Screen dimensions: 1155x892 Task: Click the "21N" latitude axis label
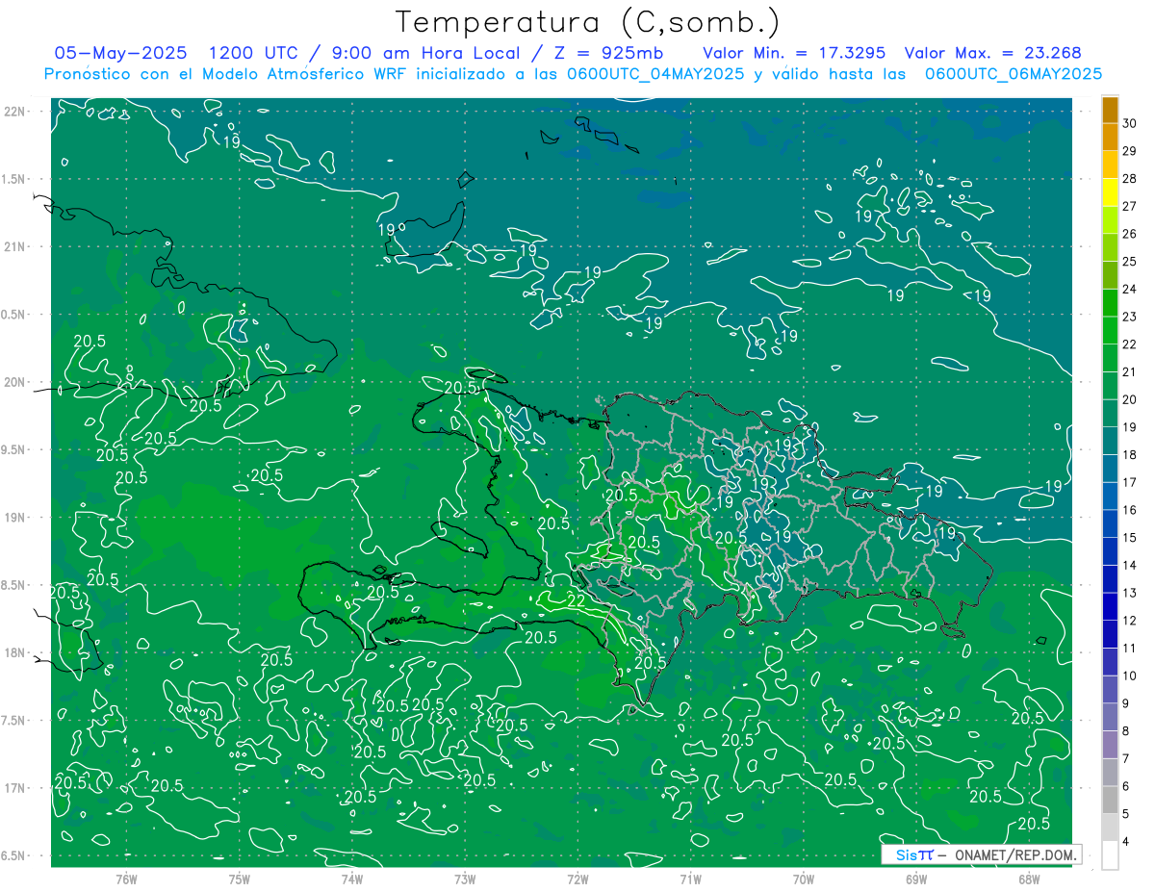pos(14,246)
